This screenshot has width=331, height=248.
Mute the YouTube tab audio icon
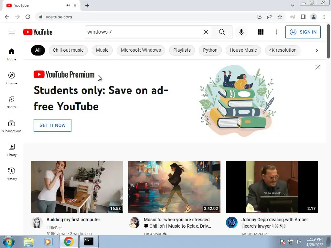tap(68, 5)
